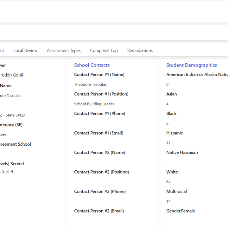Click the Native Hawaiian label
The image size is (228, 228).
point(182,153)
